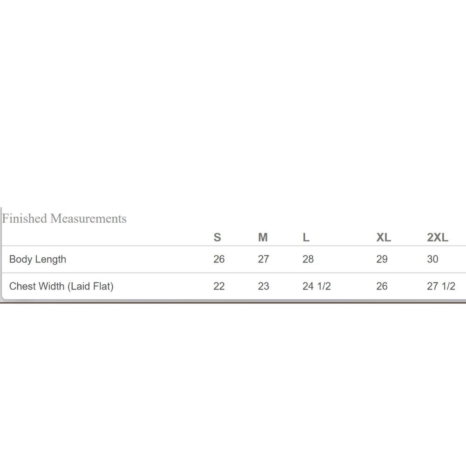Image resolution: width=466 pixels, height=466 pixels.
Task: Click Chest Width value 24 1/2 for L
Action: [x=316, y=286]
